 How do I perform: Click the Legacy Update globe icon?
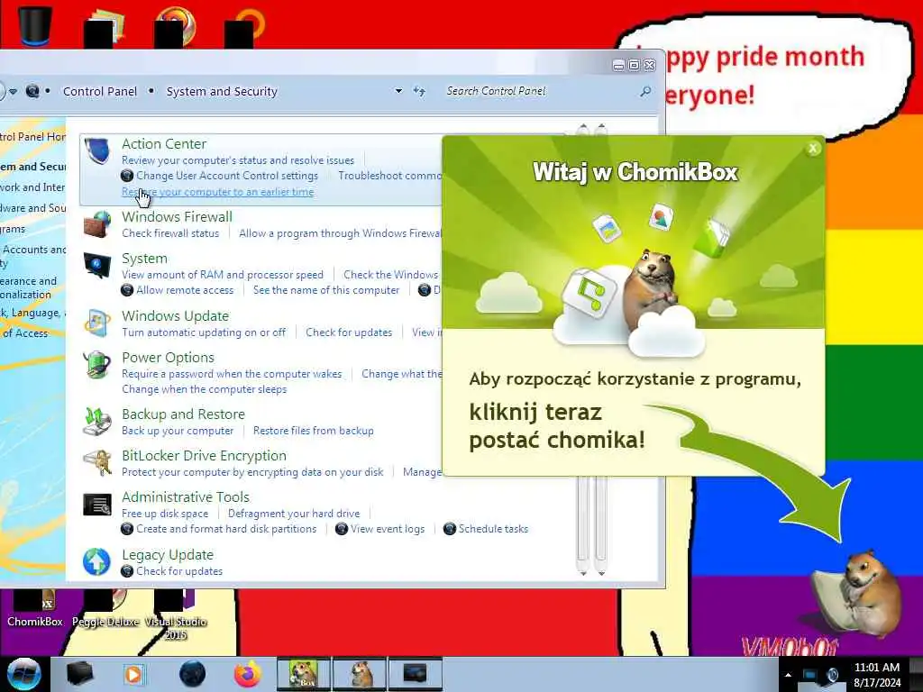(x=97, y=561)
